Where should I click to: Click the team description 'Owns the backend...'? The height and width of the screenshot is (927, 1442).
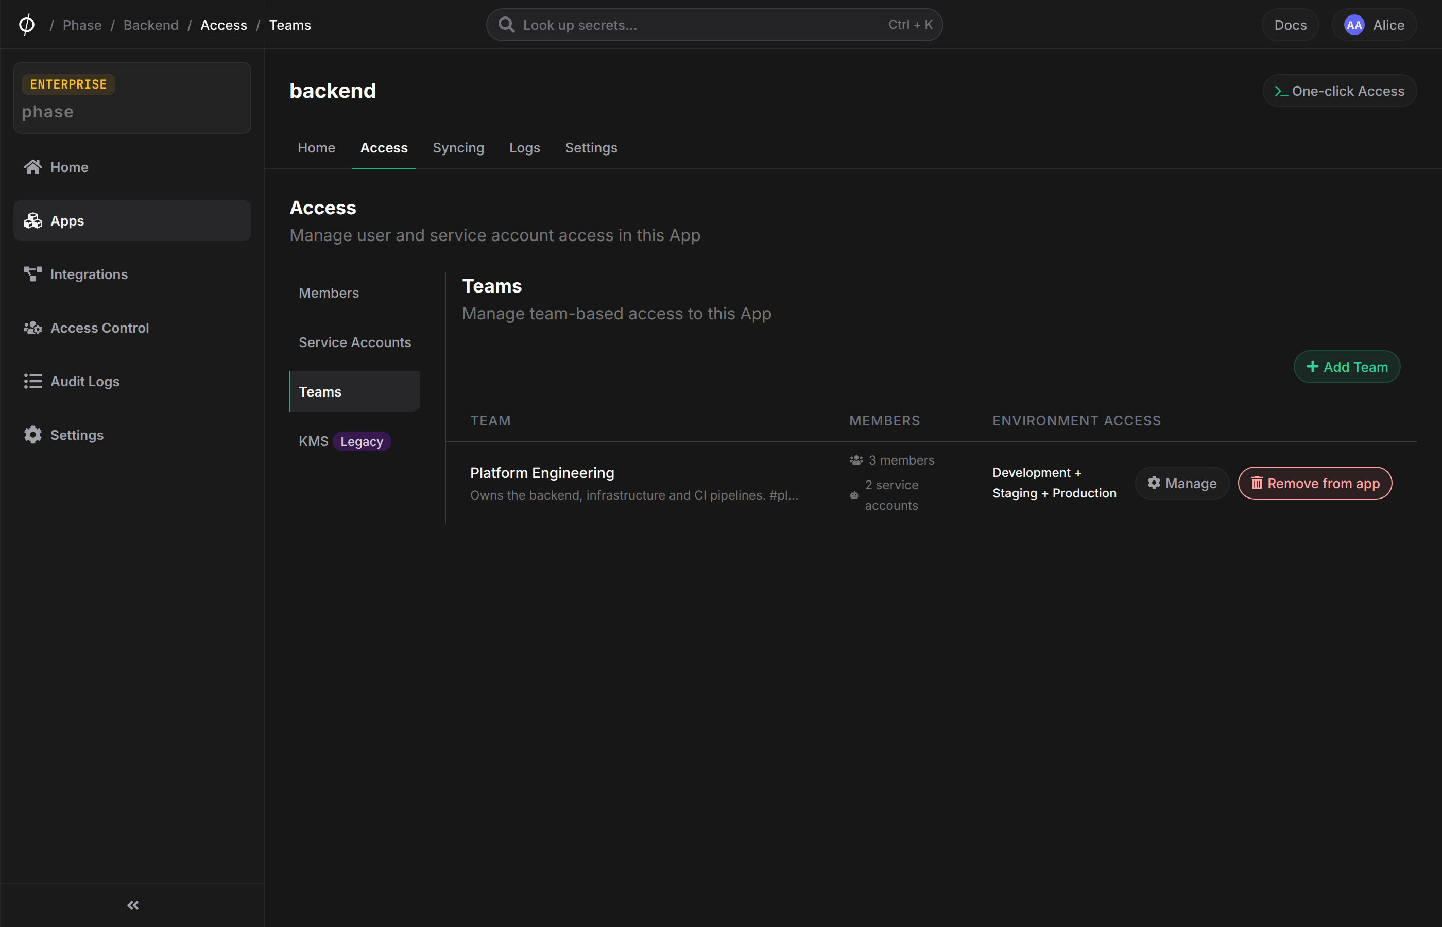[x=634, y=495]
